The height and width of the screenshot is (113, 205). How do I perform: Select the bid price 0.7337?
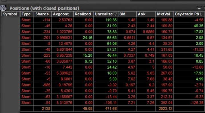tap(127, 56)
